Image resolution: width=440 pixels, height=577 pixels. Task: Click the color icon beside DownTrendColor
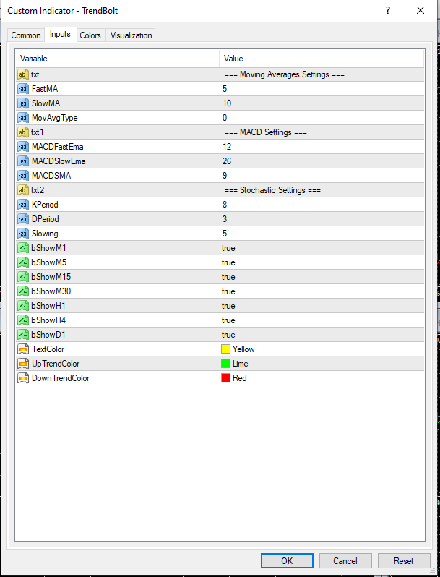(23, 378)
